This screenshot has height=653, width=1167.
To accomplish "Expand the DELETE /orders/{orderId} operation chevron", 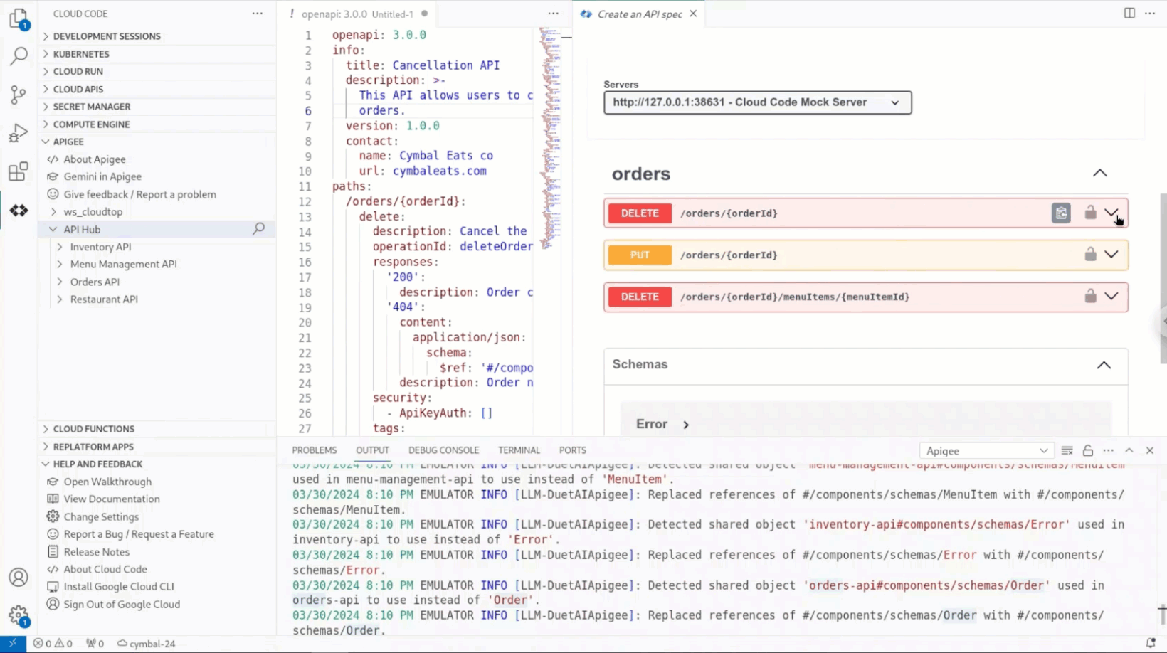I will 1111,213.
